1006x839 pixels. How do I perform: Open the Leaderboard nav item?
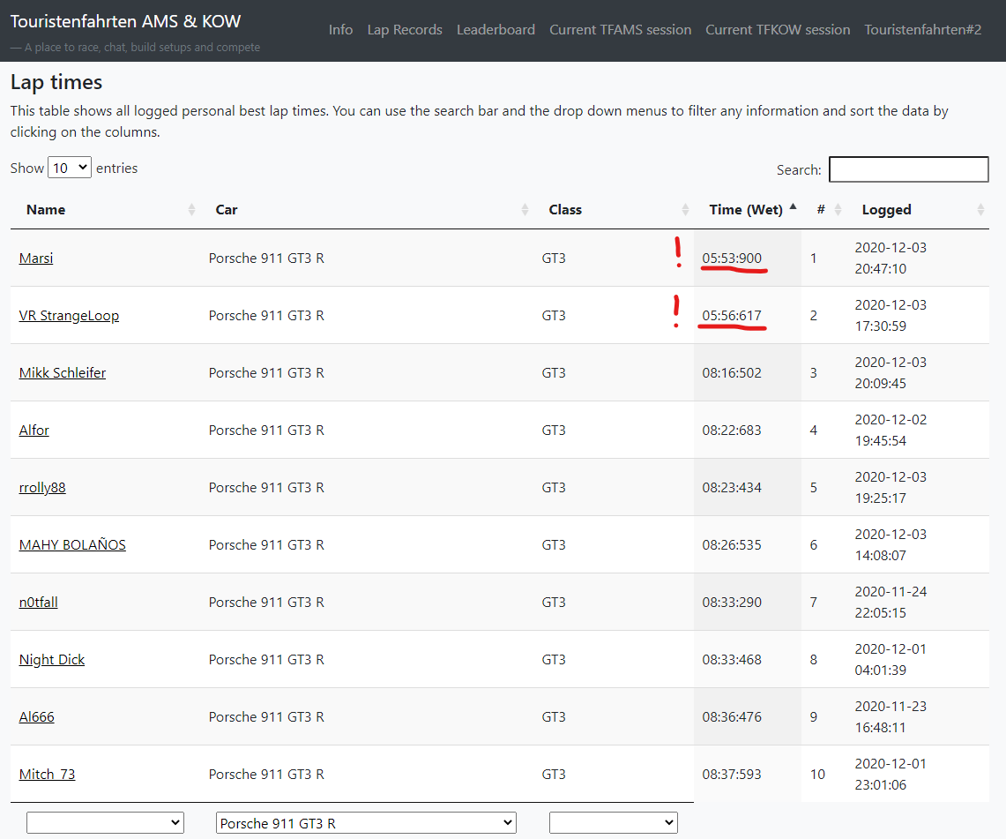click(496, 30)
